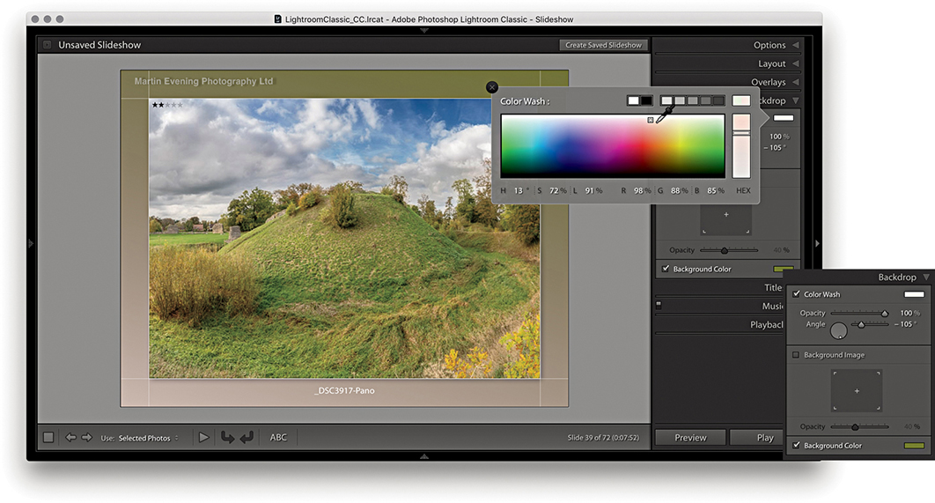Open the Use: Selected Photos dropdown
The width and height of the screenshot is (935, 503).
click(x=148, y=438)
